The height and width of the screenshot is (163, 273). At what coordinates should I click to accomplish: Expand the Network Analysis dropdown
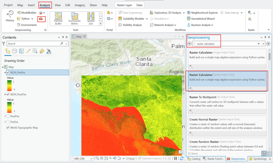pos(175,25)
